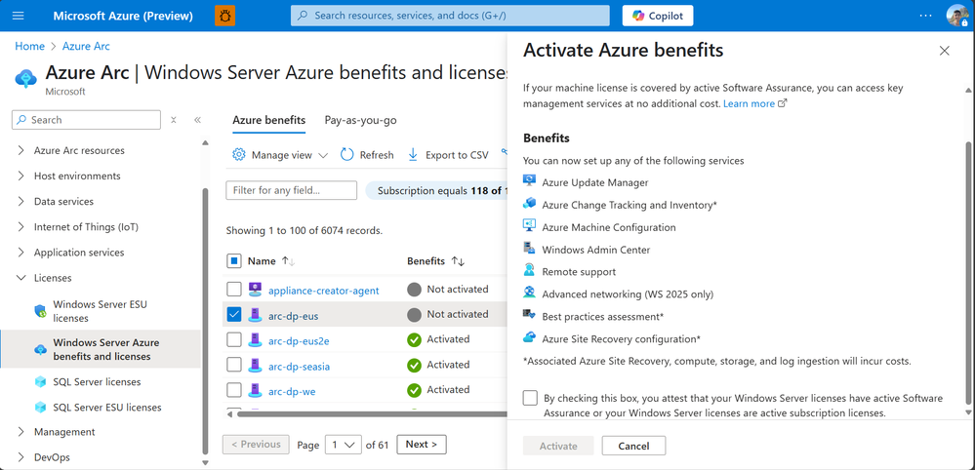Clear the sidebar search with X icon

point(174,120)
